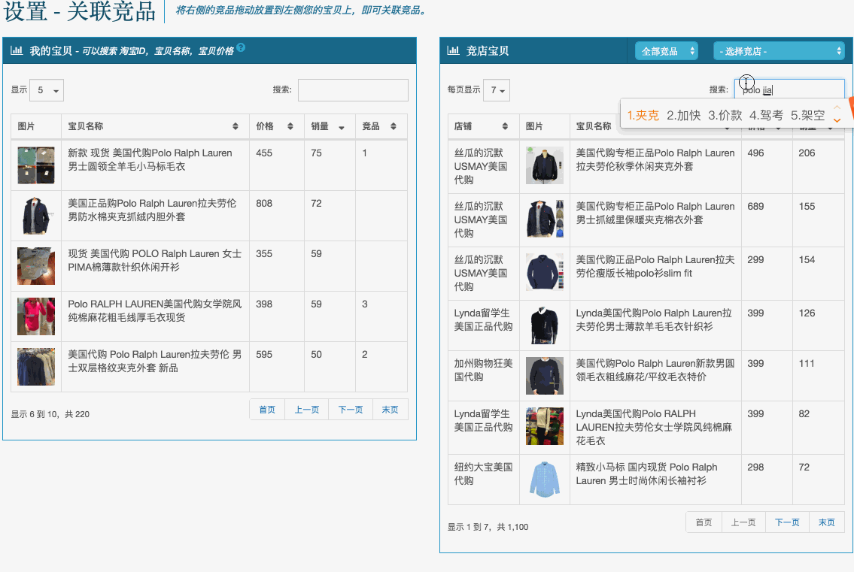The width and height of the screenshot is (854, 572).
Task: Click competitor price 689
Action: click(755, 207)
